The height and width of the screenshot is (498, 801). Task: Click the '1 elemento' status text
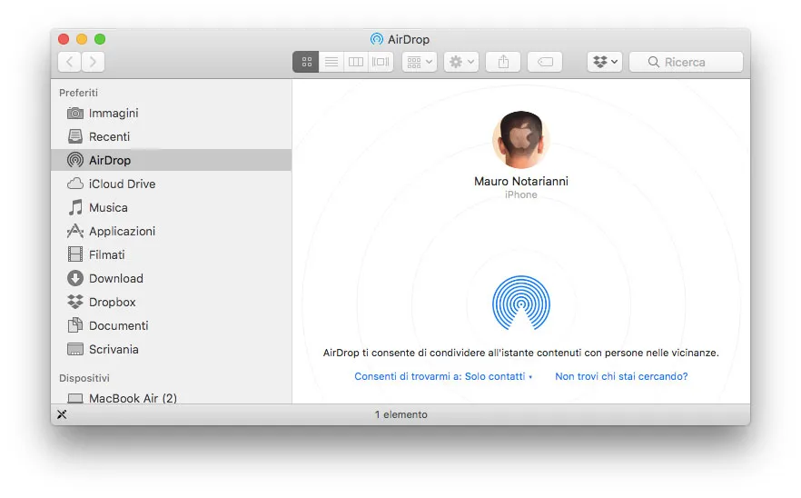401,414
